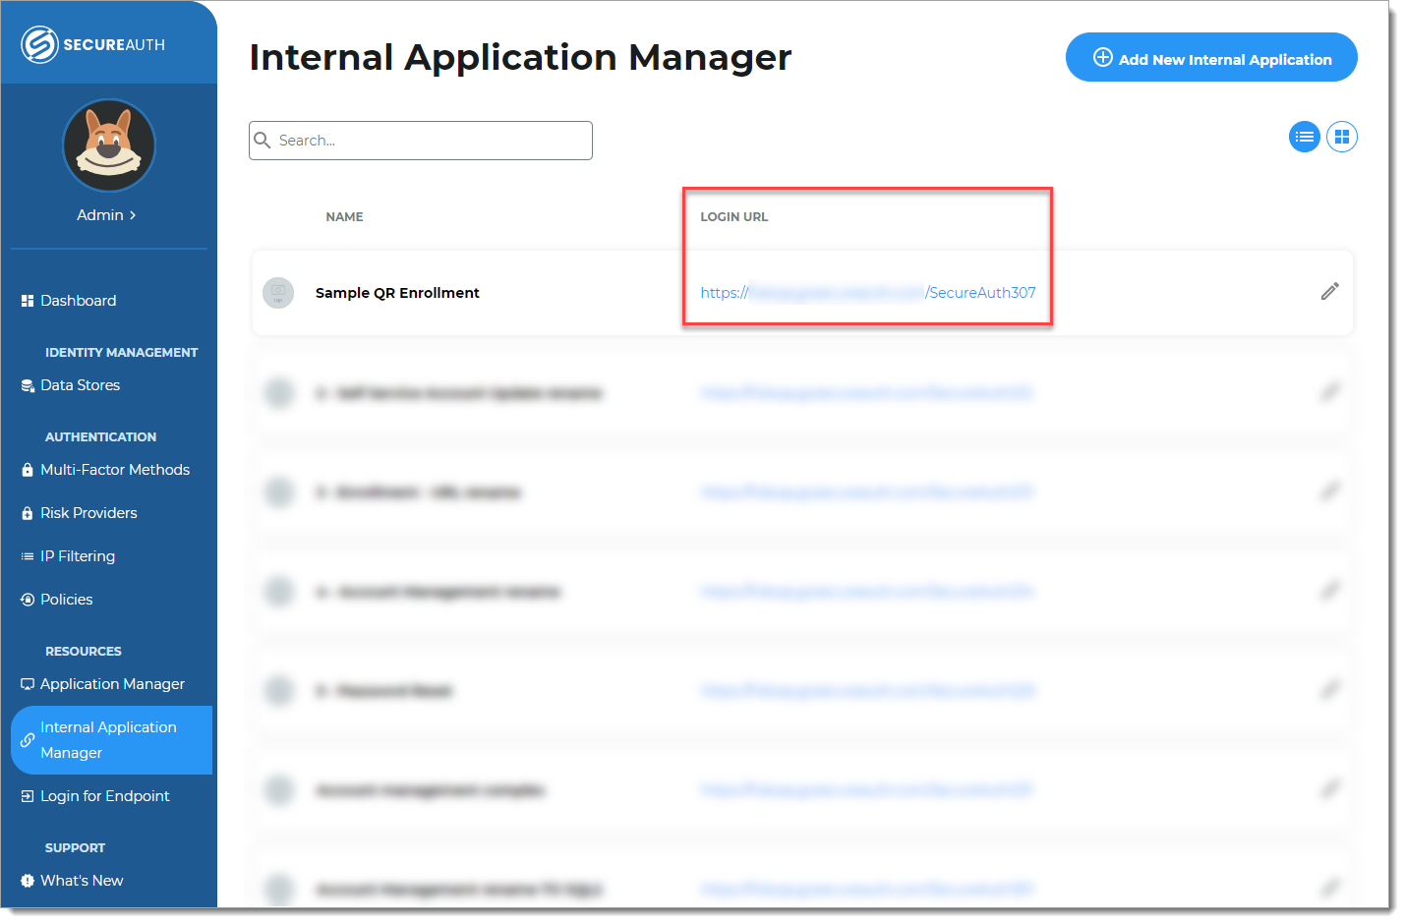The image size is (1404, 923).
Task: Click the Login for Endpoint icon
Action: (28, 796)
